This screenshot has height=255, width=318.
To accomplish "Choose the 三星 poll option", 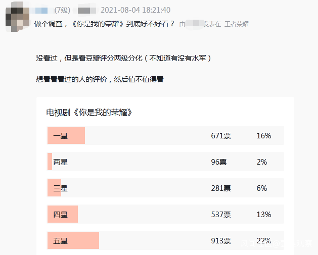I will 60,188.
